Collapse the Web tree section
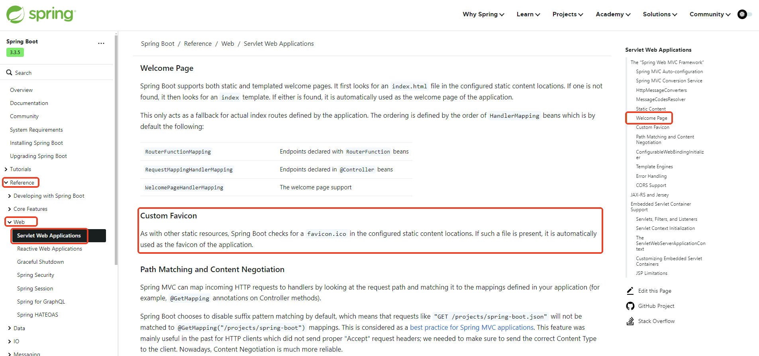759x356 pixels. tap(10, 222)
